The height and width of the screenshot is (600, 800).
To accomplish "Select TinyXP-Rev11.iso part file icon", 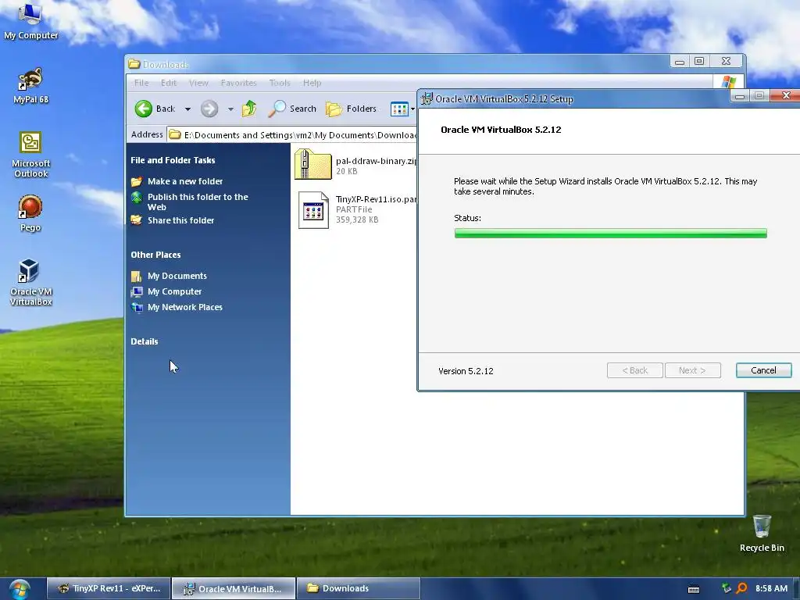I will pyautogui.click(x=313, y=209).
